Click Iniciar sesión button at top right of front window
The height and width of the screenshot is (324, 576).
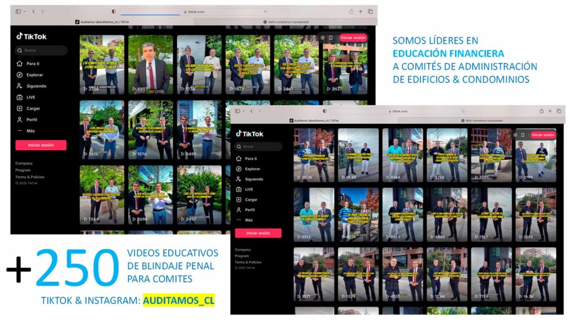(543, 135)
